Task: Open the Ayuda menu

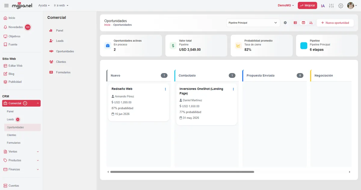Action: [44, 5]
